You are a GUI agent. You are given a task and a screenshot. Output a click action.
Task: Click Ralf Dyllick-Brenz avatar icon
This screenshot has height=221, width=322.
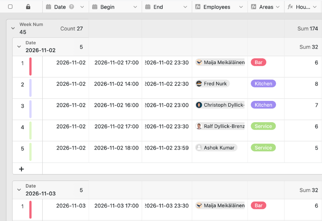[x=199, y=126]
